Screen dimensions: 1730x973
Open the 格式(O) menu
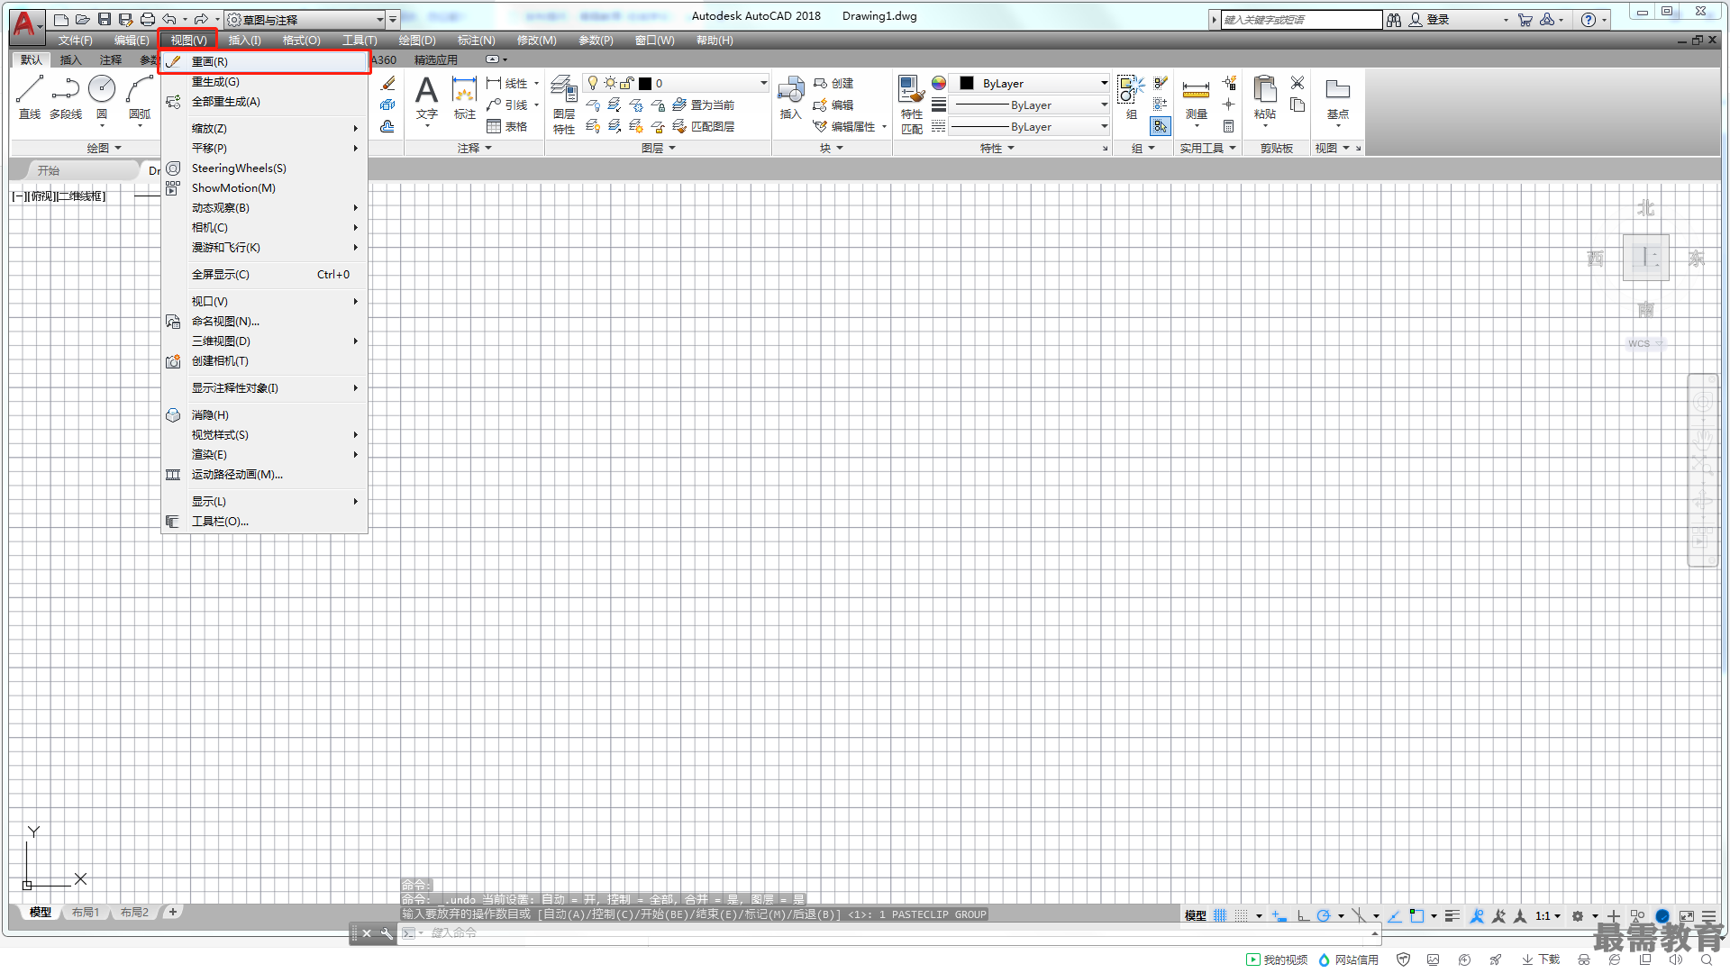point(301,41)
